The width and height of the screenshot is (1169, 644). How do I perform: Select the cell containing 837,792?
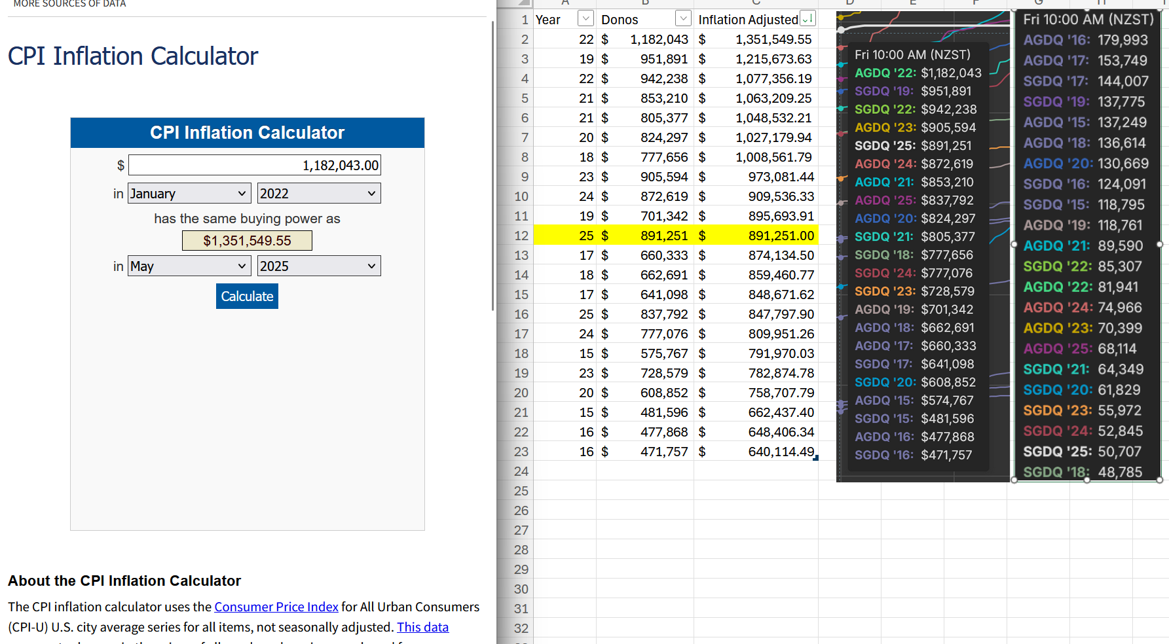(x=645, y=314)
